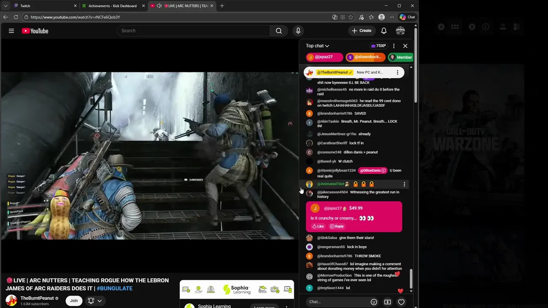Viewport: 548px width, 308px height.
Task: Join TheBurntPeanut channel membership
Action: coord(74,301)
